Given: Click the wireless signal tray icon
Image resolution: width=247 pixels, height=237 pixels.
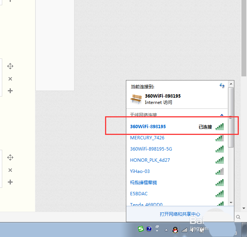Looking at the screenshot, I should point(184,230).
